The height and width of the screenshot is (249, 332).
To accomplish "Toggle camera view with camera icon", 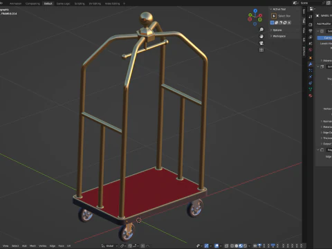I will click(x=261, y=43).
